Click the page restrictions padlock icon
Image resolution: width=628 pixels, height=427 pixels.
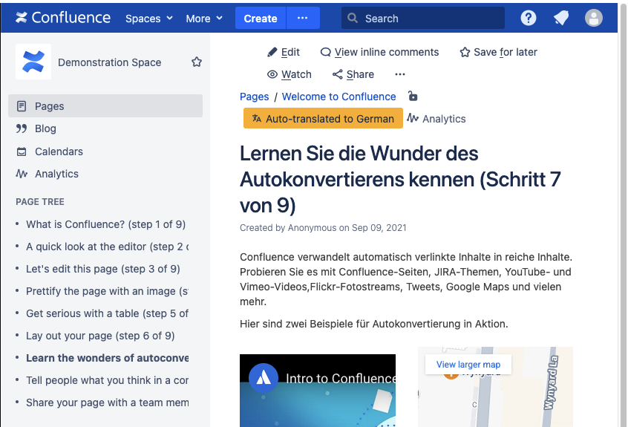click(x=413, y=96)
